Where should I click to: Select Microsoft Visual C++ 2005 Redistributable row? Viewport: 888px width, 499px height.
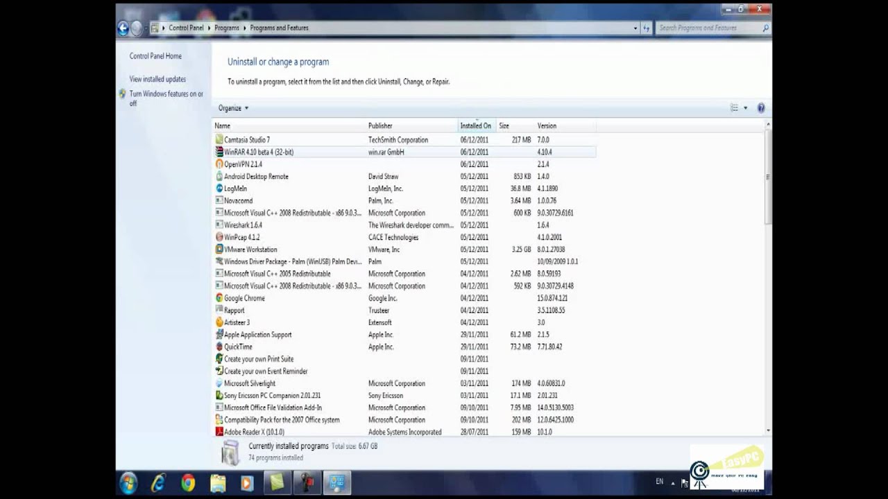[404, 274]
